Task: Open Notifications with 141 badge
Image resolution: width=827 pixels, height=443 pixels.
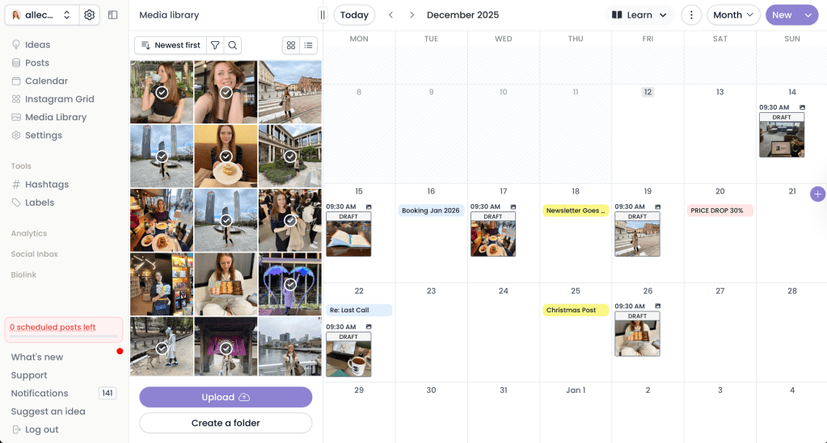Action: tap(63, 393)
